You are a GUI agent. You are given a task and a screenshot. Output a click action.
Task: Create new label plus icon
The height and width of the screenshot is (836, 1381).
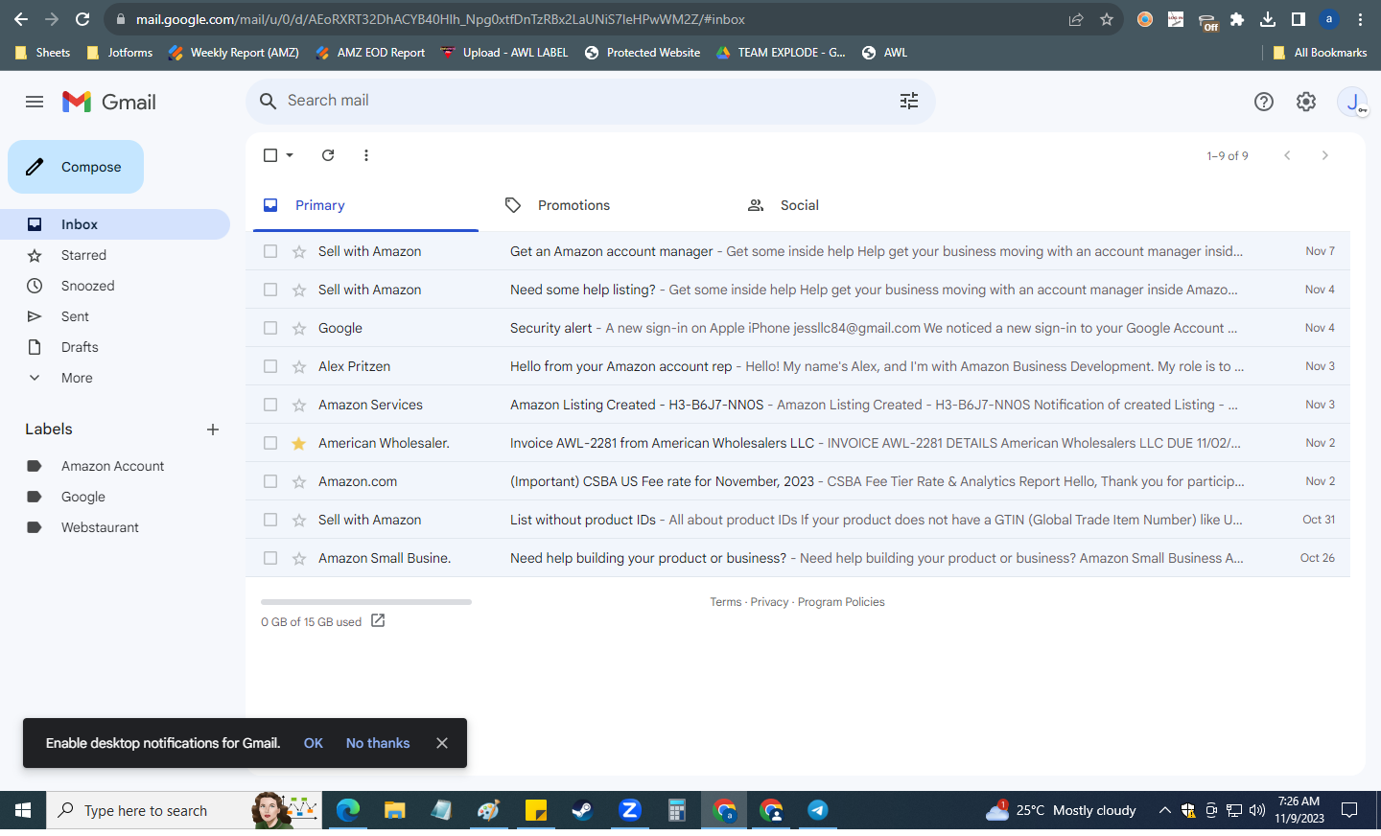pos(213,430)
